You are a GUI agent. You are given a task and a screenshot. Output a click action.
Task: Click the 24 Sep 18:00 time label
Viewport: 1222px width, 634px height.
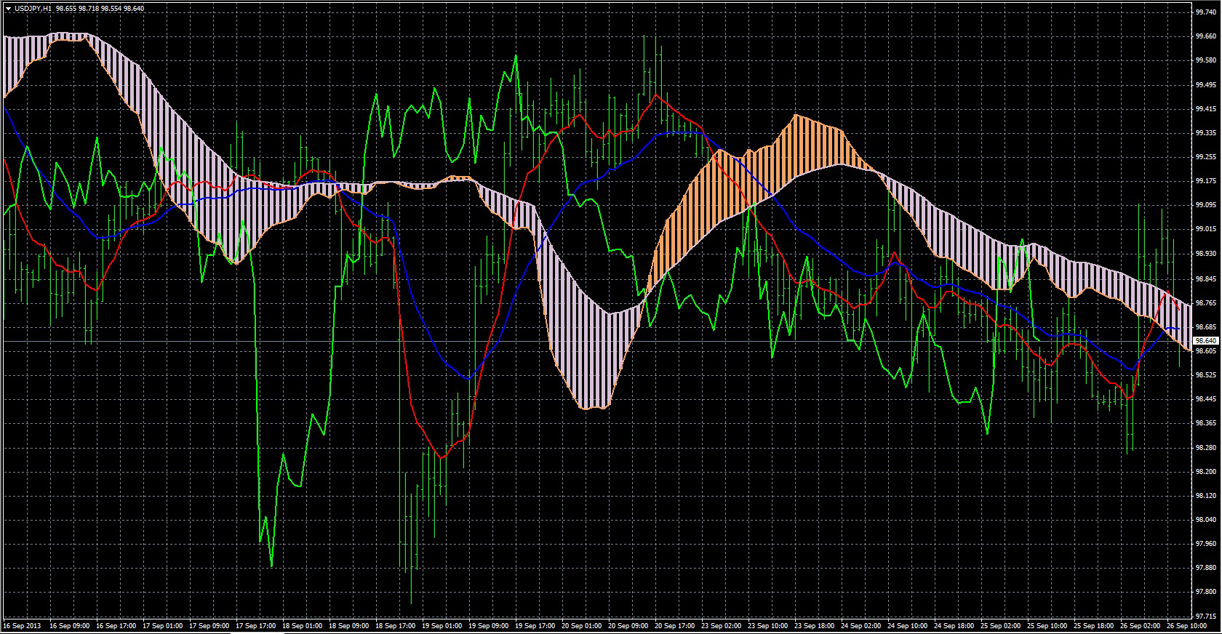[954, 625]
